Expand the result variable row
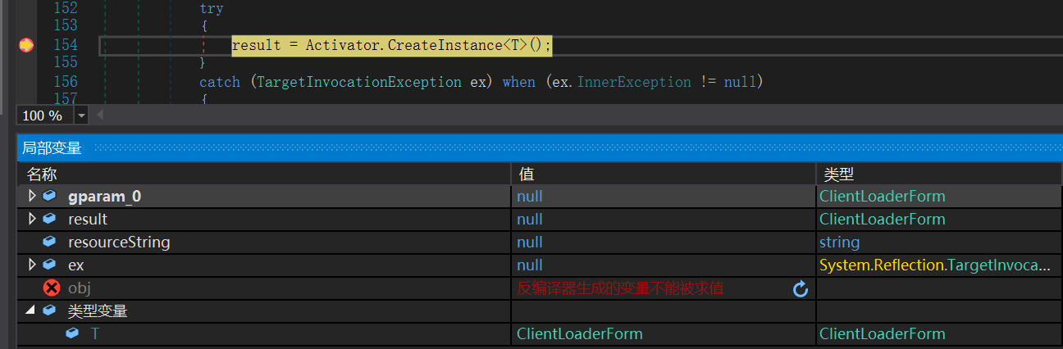This screenshot has height=349, width=1063. coord(32,220)
